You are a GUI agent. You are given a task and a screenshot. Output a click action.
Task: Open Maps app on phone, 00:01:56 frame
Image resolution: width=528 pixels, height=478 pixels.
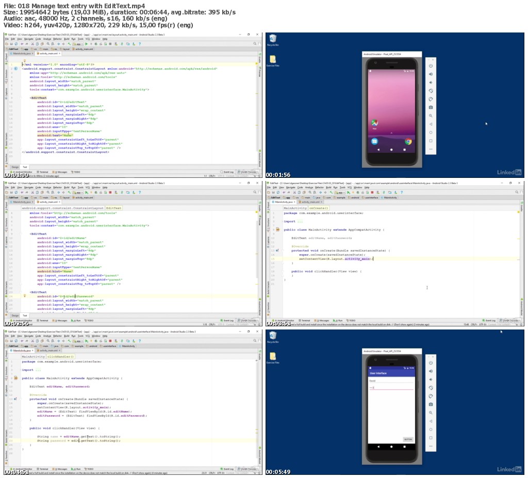click(x=374, y=123)
